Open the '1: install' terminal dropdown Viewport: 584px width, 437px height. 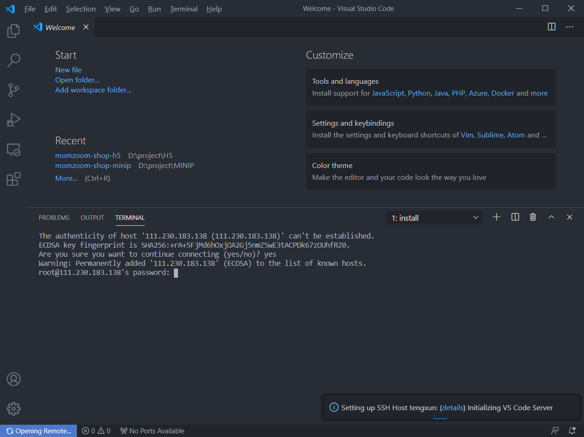(434, 217)
